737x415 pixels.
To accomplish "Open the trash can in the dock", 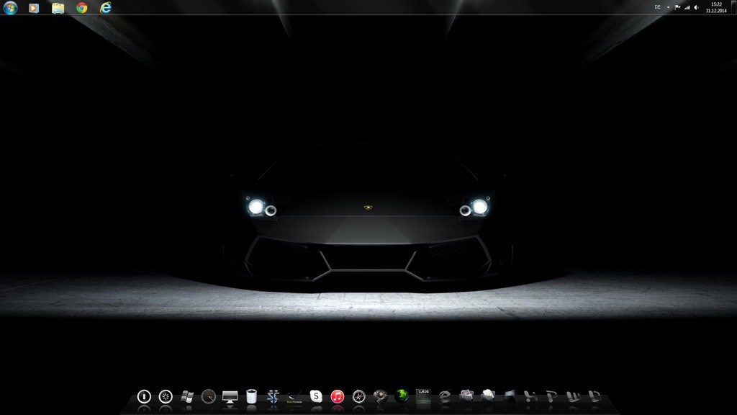I will click(x=251, y=396).
